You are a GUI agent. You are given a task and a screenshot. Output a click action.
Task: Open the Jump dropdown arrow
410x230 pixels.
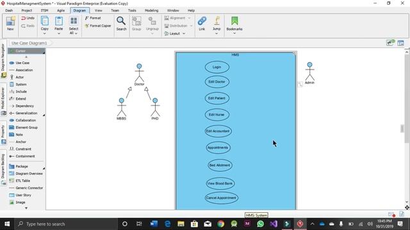(217, 33)
